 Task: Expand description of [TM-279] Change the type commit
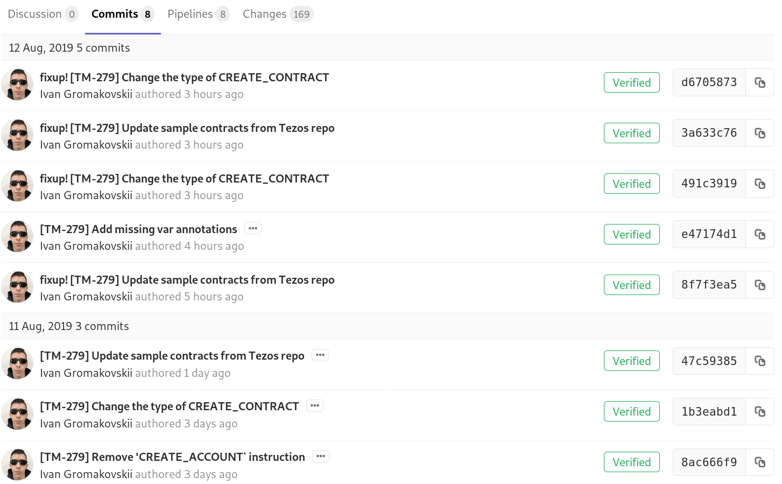[315, 405]
